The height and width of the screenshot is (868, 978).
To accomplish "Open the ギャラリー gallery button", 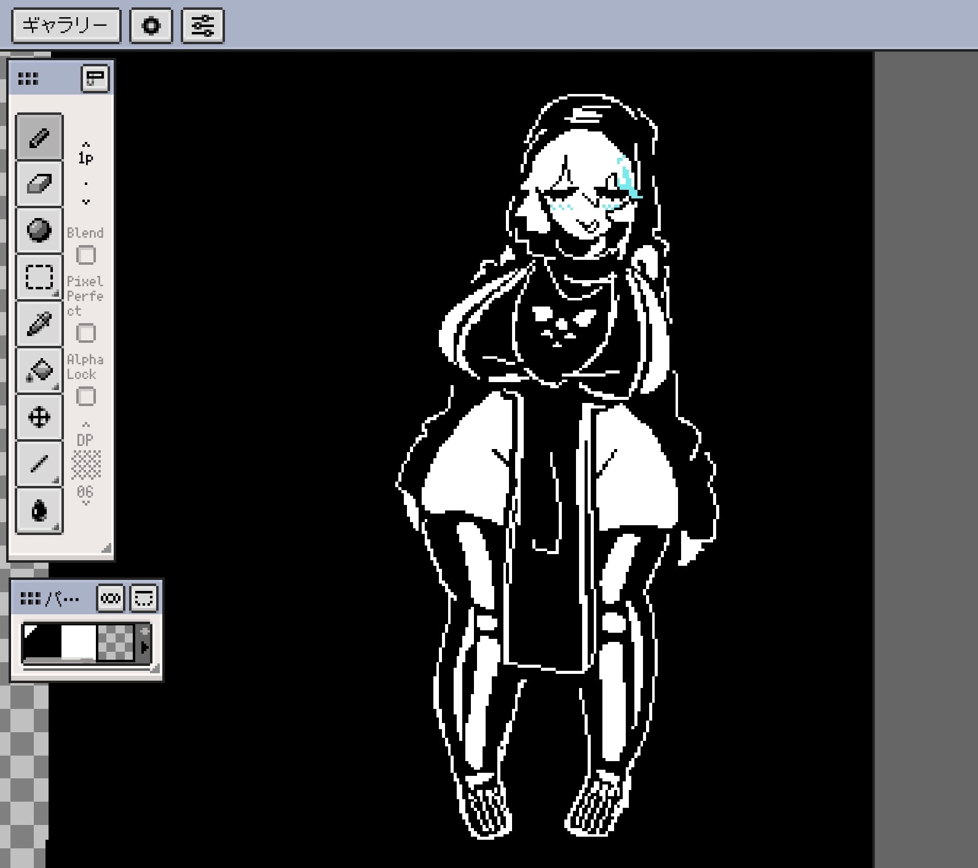I will click(66, 26).
